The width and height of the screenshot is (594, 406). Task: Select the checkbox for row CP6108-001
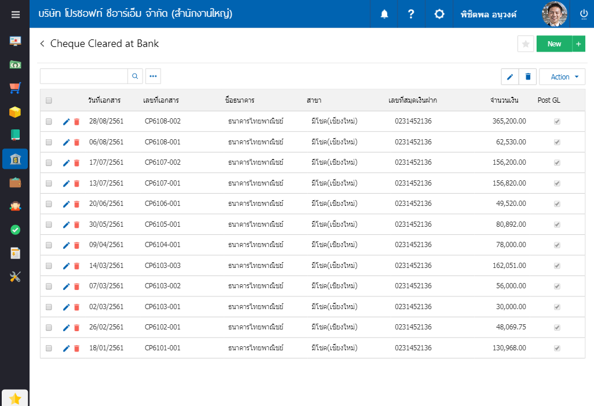click(49, 142)
